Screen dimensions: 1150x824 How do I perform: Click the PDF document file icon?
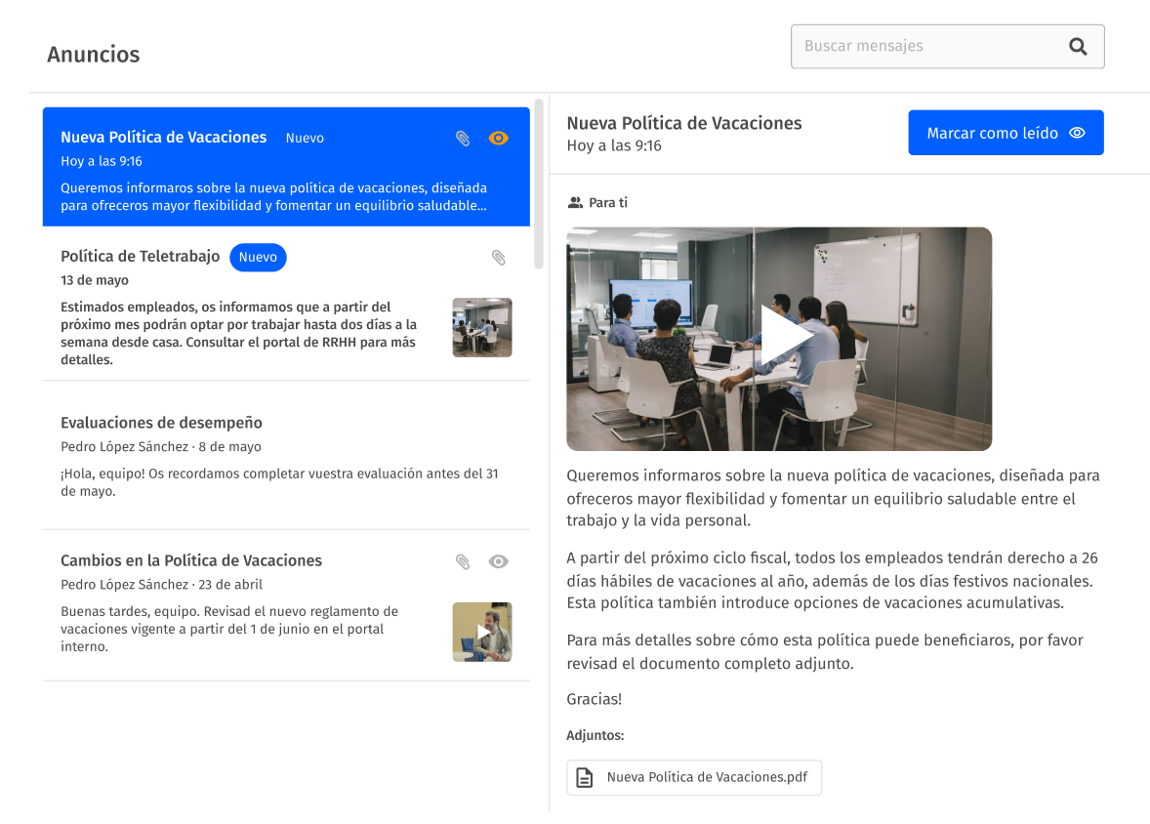point(585,778)
